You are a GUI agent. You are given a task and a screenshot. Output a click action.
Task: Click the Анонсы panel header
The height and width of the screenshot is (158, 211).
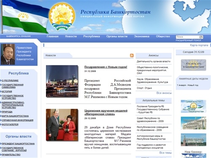tap(154, 56)
